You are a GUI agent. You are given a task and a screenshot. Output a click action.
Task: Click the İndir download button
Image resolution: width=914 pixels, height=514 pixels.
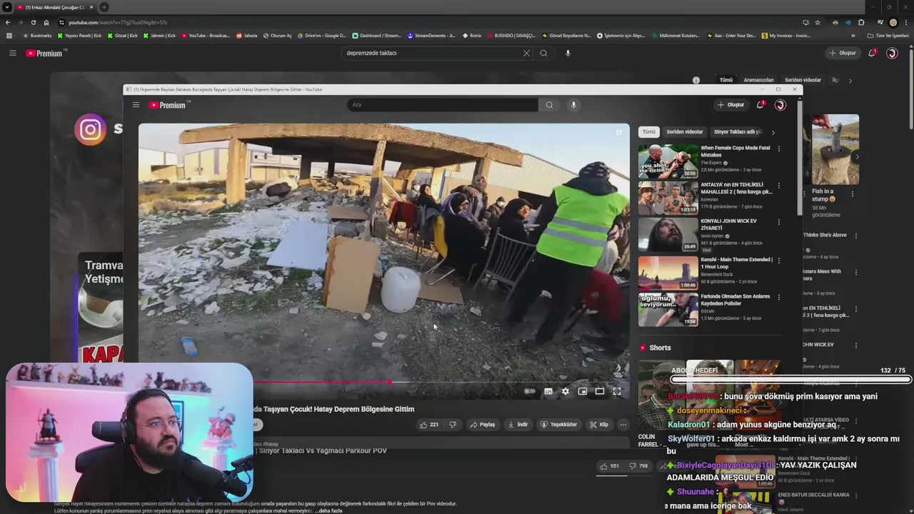point(518,425)
